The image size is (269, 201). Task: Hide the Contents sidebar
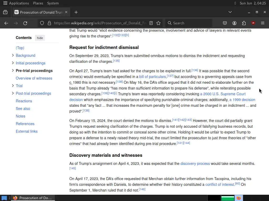tap(40, 38)
